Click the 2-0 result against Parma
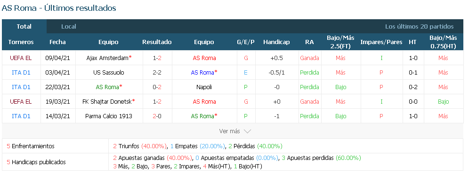This screenshot has height=174, width=469. [x=157, y=116]
